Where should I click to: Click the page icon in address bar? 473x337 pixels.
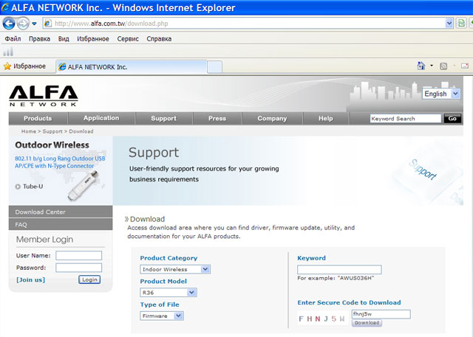(x=47, y=23)
